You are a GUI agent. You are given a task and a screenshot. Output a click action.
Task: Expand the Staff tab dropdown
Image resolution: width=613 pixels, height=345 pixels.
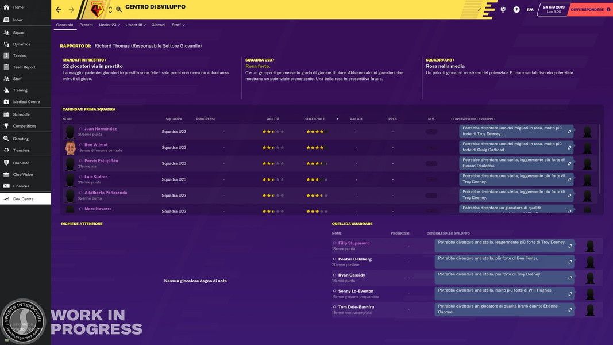point(178,25)
